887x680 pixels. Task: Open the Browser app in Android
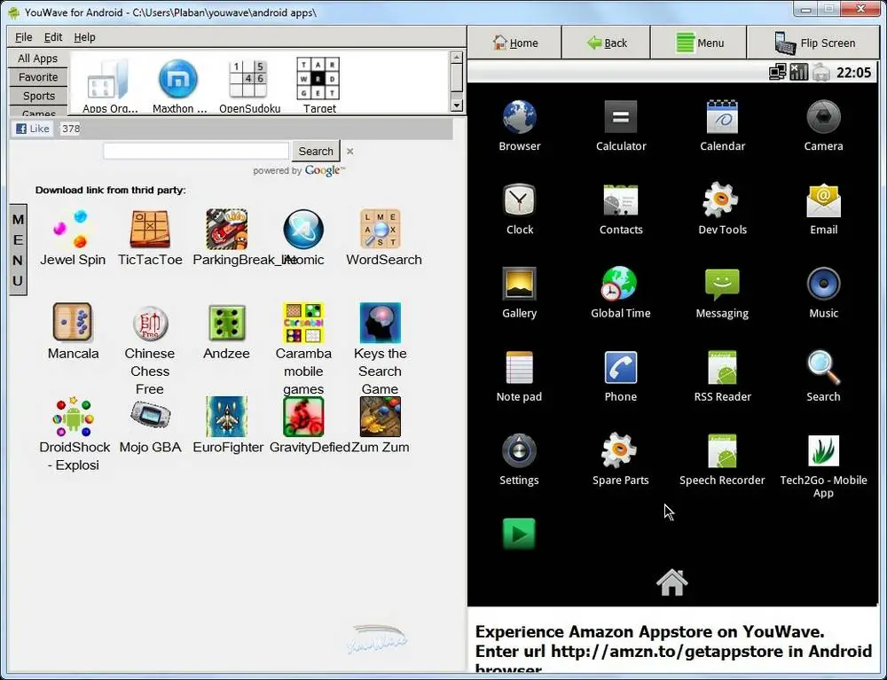point(519,118)
